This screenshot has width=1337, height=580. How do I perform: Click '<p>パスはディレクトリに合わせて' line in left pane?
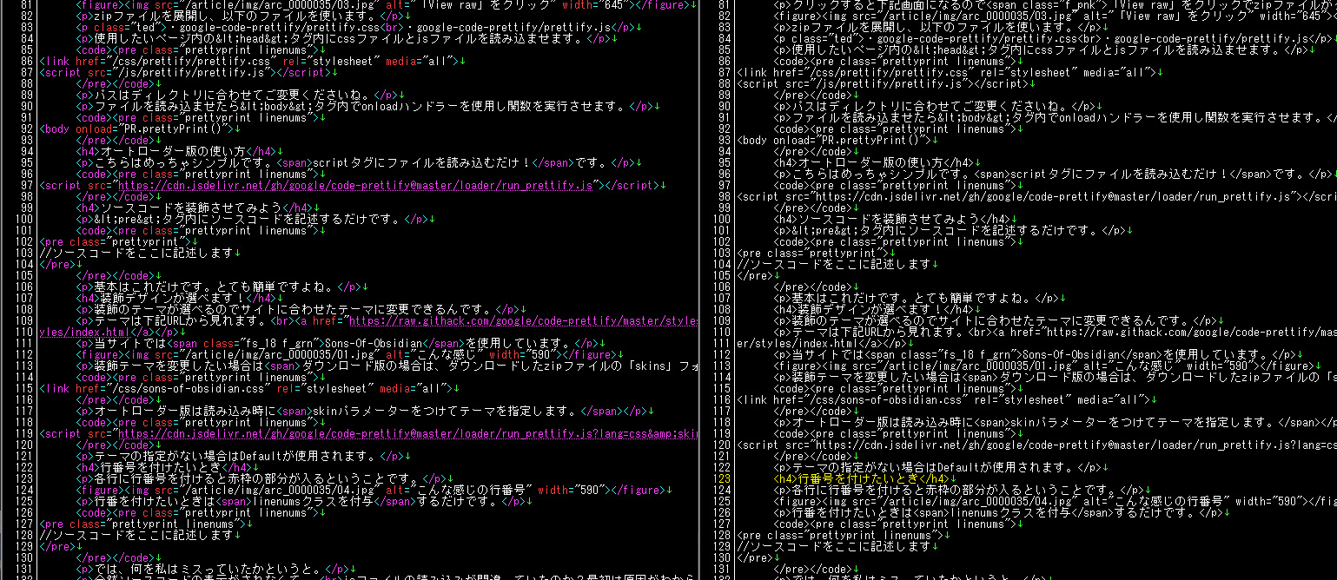(238, 95)
